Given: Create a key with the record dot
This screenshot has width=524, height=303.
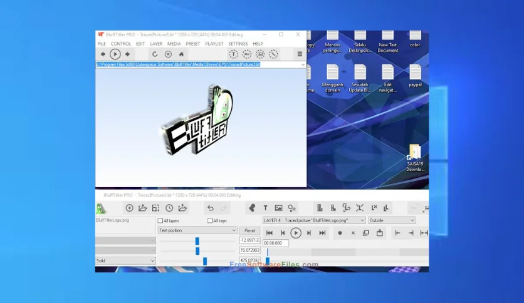Looking at the screenshot, I should pos(340,233).
